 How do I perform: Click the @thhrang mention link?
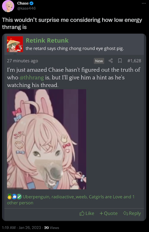tap(32, 78)
